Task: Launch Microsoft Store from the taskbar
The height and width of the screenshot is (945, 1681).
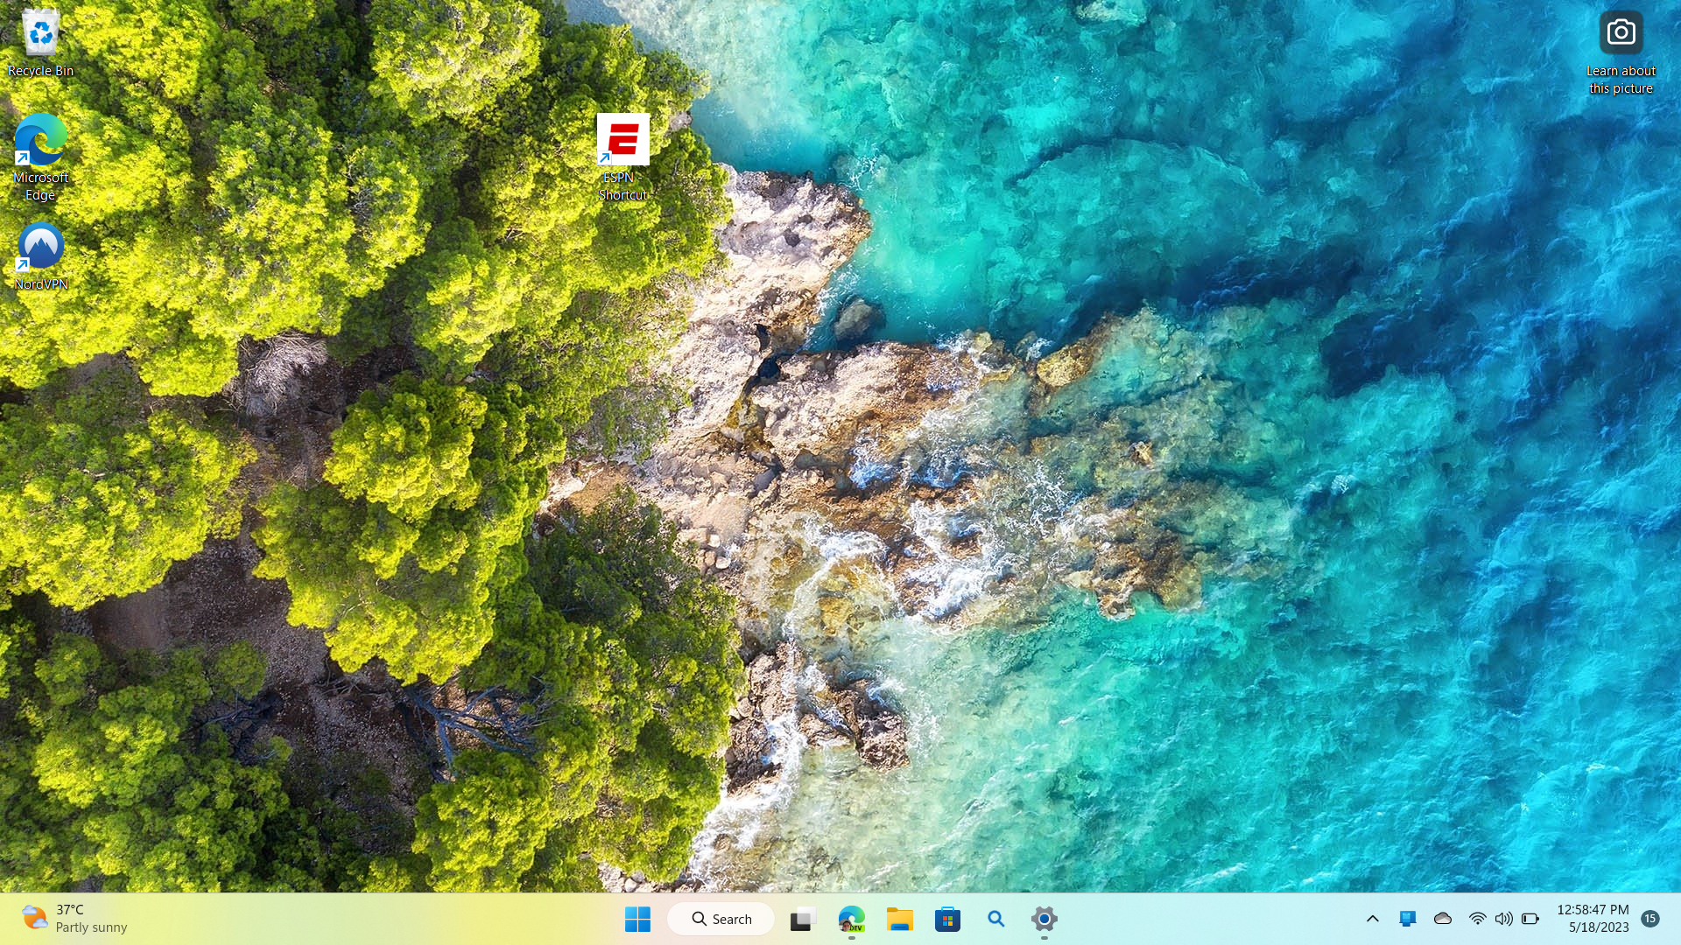Action: pos(947,919)
